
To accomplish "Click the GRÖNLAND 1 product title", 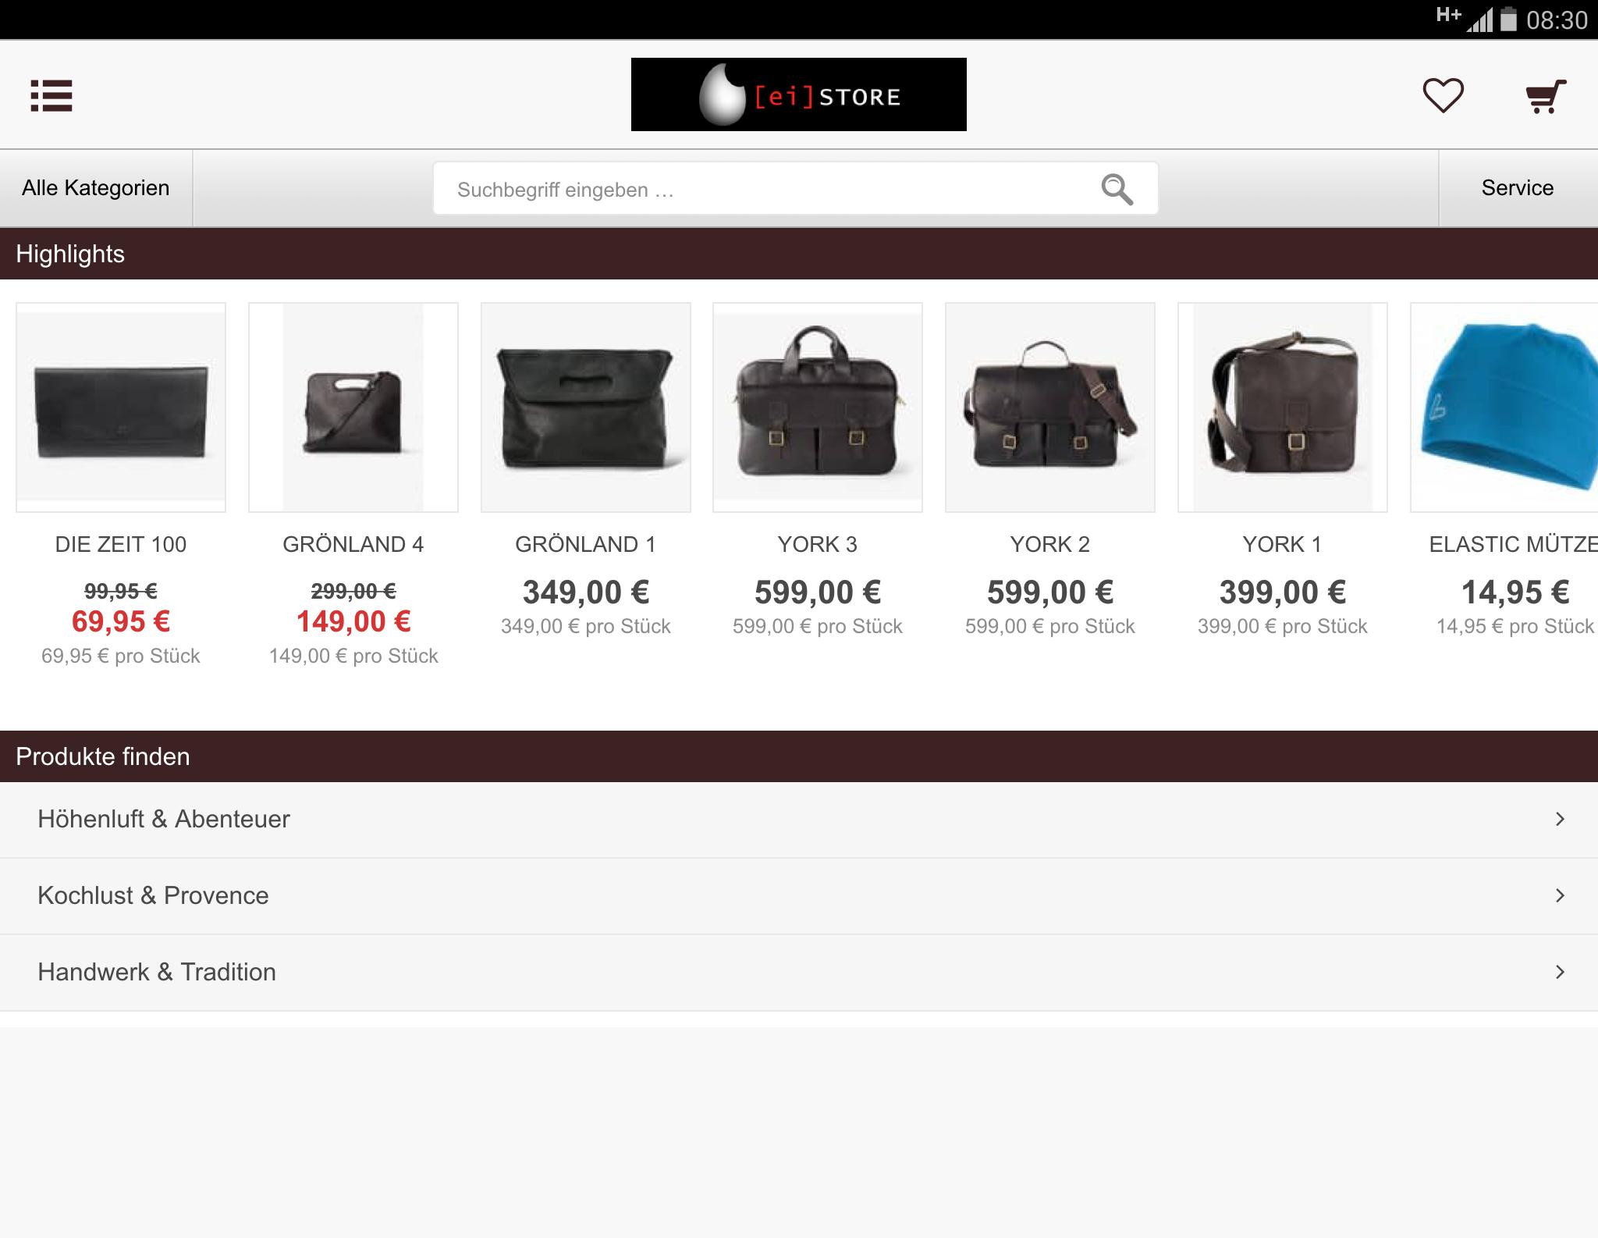I will pyautogui.click(x=586, y=544).
